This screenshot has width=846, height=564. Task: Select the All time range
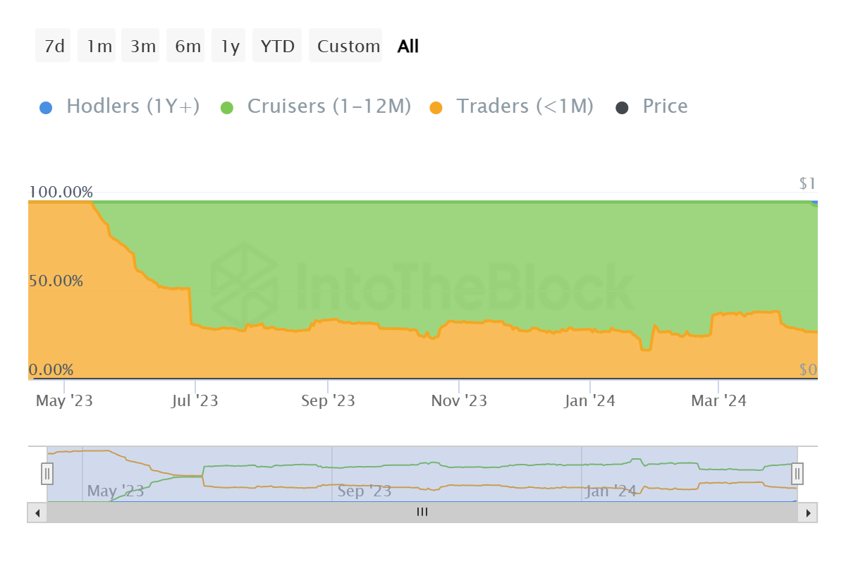click(408, 47)
